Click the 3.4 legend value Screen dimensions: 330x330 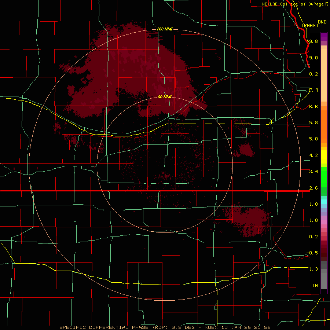point(313,171)
